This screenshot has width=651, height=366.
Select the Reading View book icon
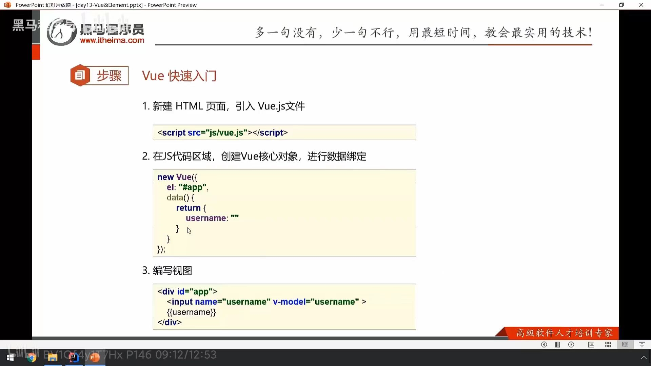pyautogui.click(x=625, y=345)
